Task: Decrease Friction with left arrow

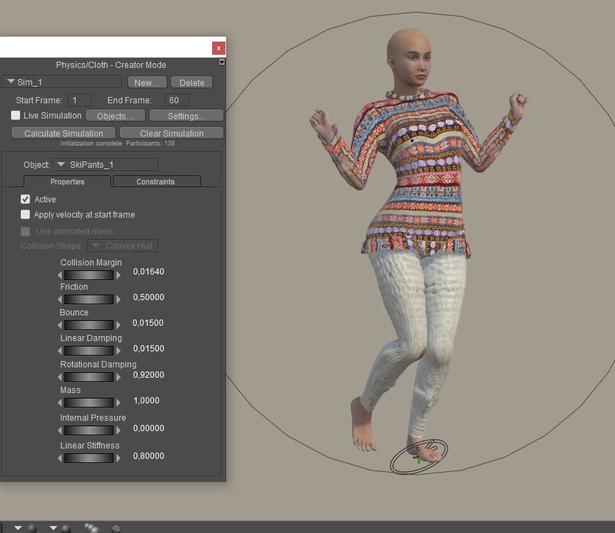Action: (x=60, y=299)
